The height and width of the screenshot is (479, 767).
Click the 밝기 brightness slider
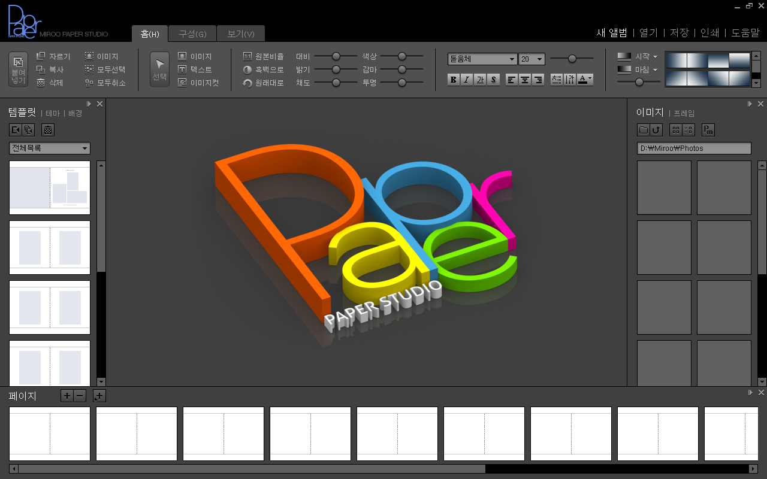pos(336,69)
